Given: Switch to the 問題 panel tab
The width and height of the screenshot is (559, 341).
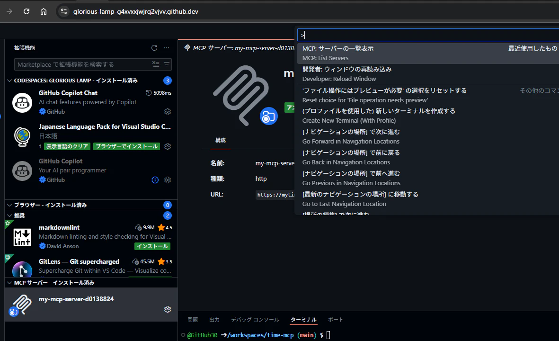Looking at the screenshot, I should pyautogui.click(x=193, y=320).
